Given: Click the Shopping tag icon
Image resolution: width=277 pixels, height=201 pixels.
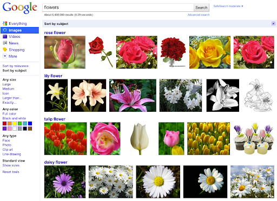Looking at the screenshot, I should 5,50.
